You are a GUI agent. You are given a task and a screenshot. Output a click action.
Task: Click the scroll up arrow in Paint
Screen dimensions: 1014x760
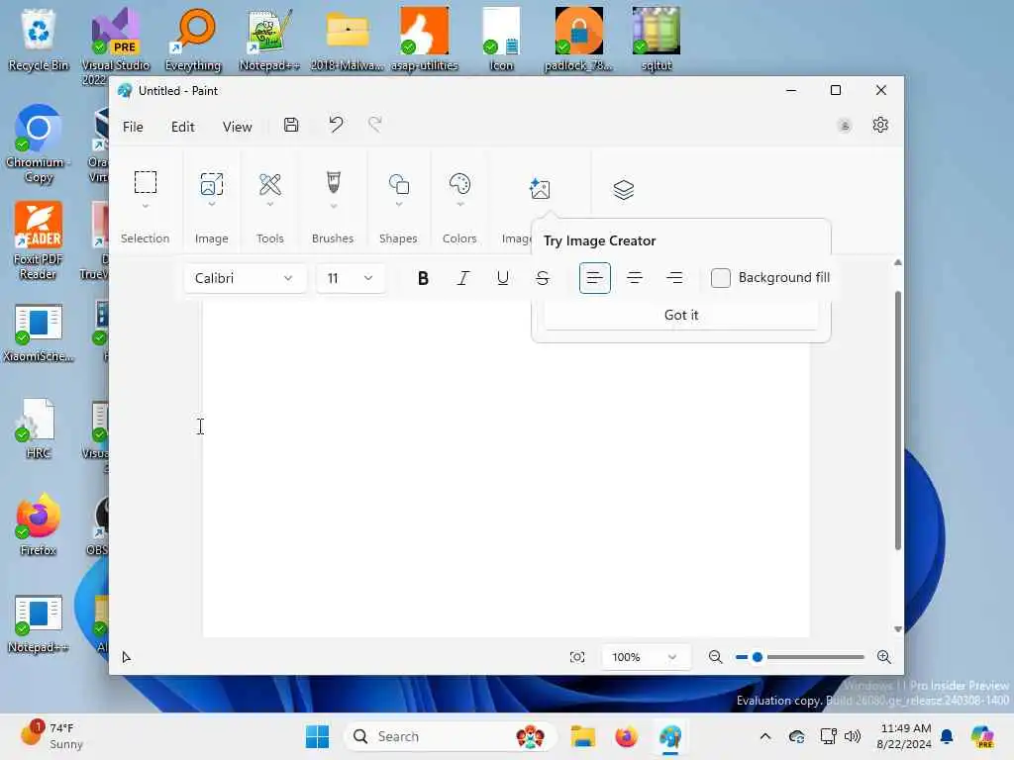(x=897, y=262)
